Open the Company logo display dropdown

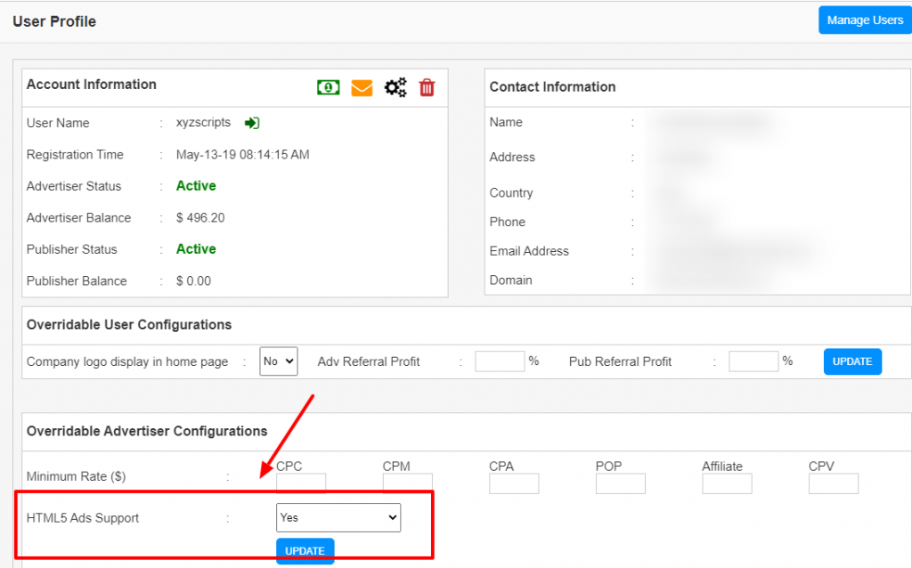click(x=278, y=361)
